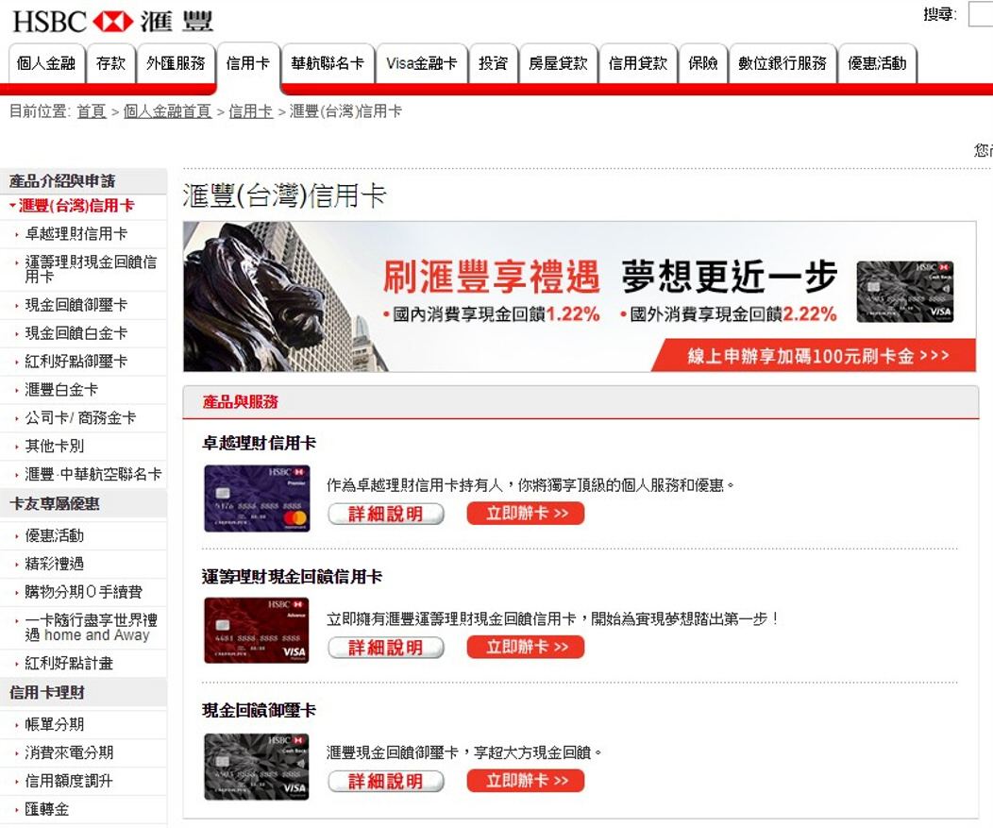Open 卓越理財信用卡 in the sidebar
The height and width of the screenshot is (828, 993).
click(x=76, y=234)
